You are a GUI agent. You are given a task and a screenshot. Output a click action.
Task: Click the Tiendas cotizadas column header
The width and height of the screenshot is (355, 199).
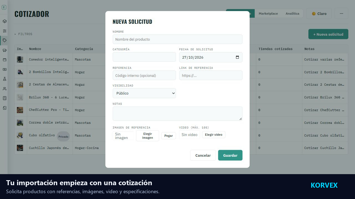coord(275,49)
